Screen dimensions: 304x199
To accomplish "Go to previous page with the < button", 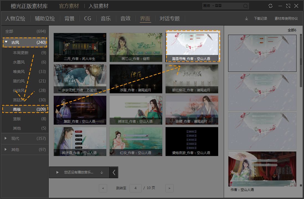I will (x=103, y=188).
